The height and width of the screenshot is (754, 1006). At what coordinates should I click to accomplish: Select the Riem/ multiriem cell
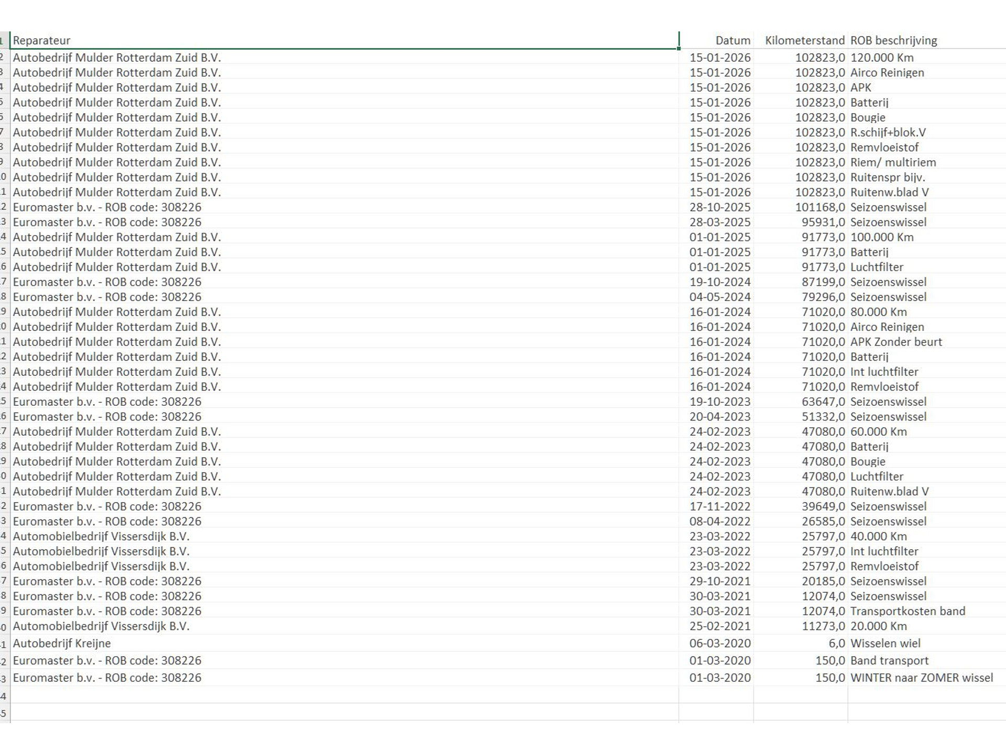(893, 162)
